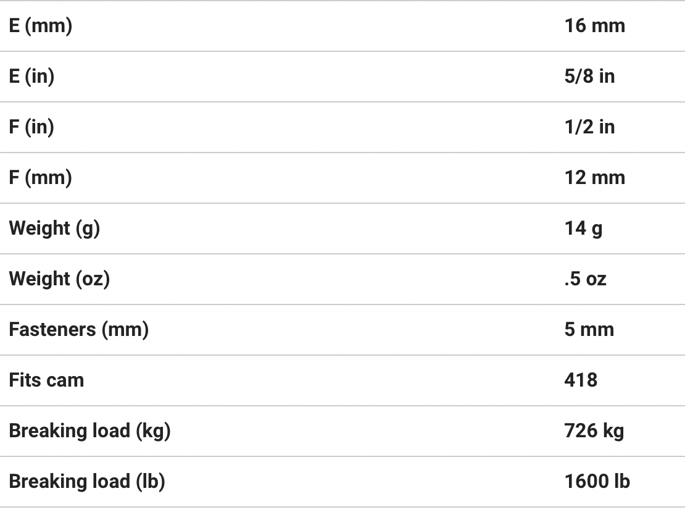Select the 5/8 in value

589,77
